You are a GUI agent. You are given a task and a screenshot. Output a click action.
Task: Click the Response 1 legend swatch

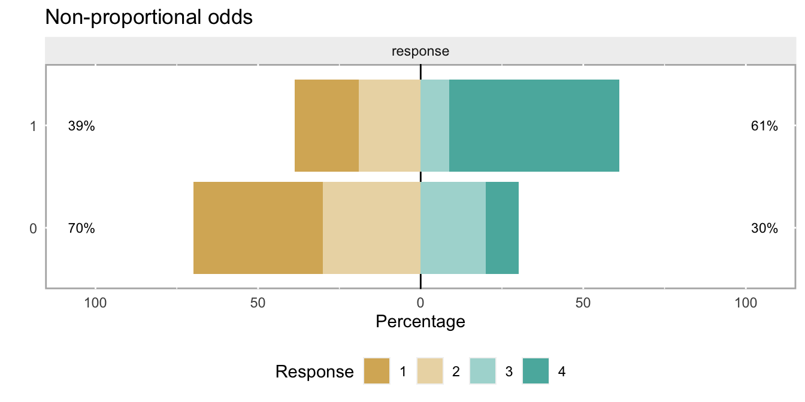click(377, 371)
